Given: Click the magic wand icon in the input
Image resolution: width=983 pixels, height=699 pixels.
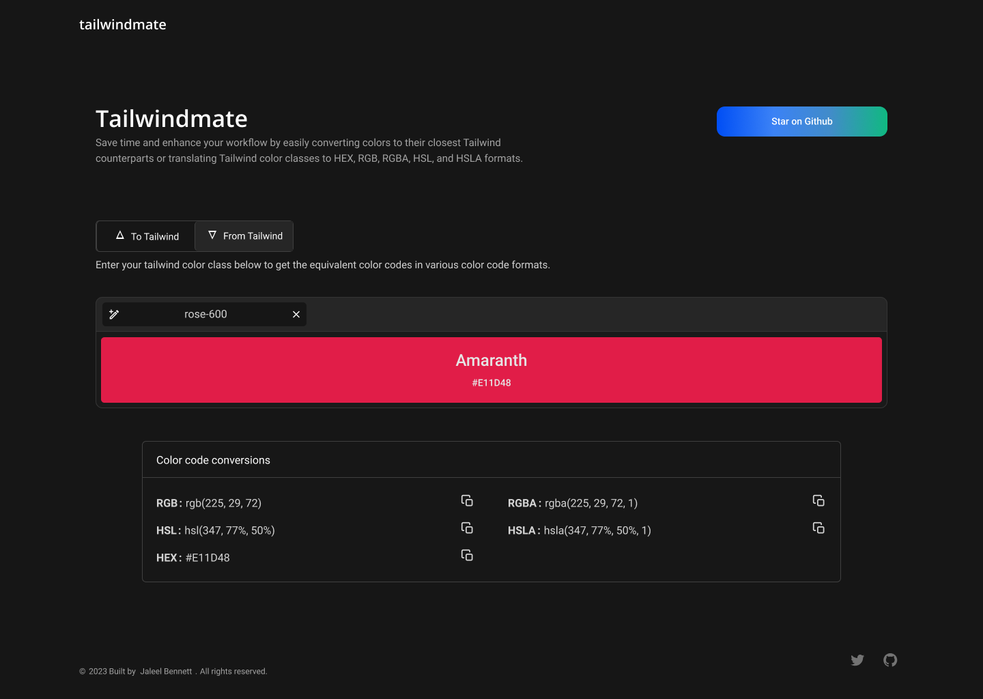Looking at the screenshot, I should pyautogui.click(x=114, y=314).
